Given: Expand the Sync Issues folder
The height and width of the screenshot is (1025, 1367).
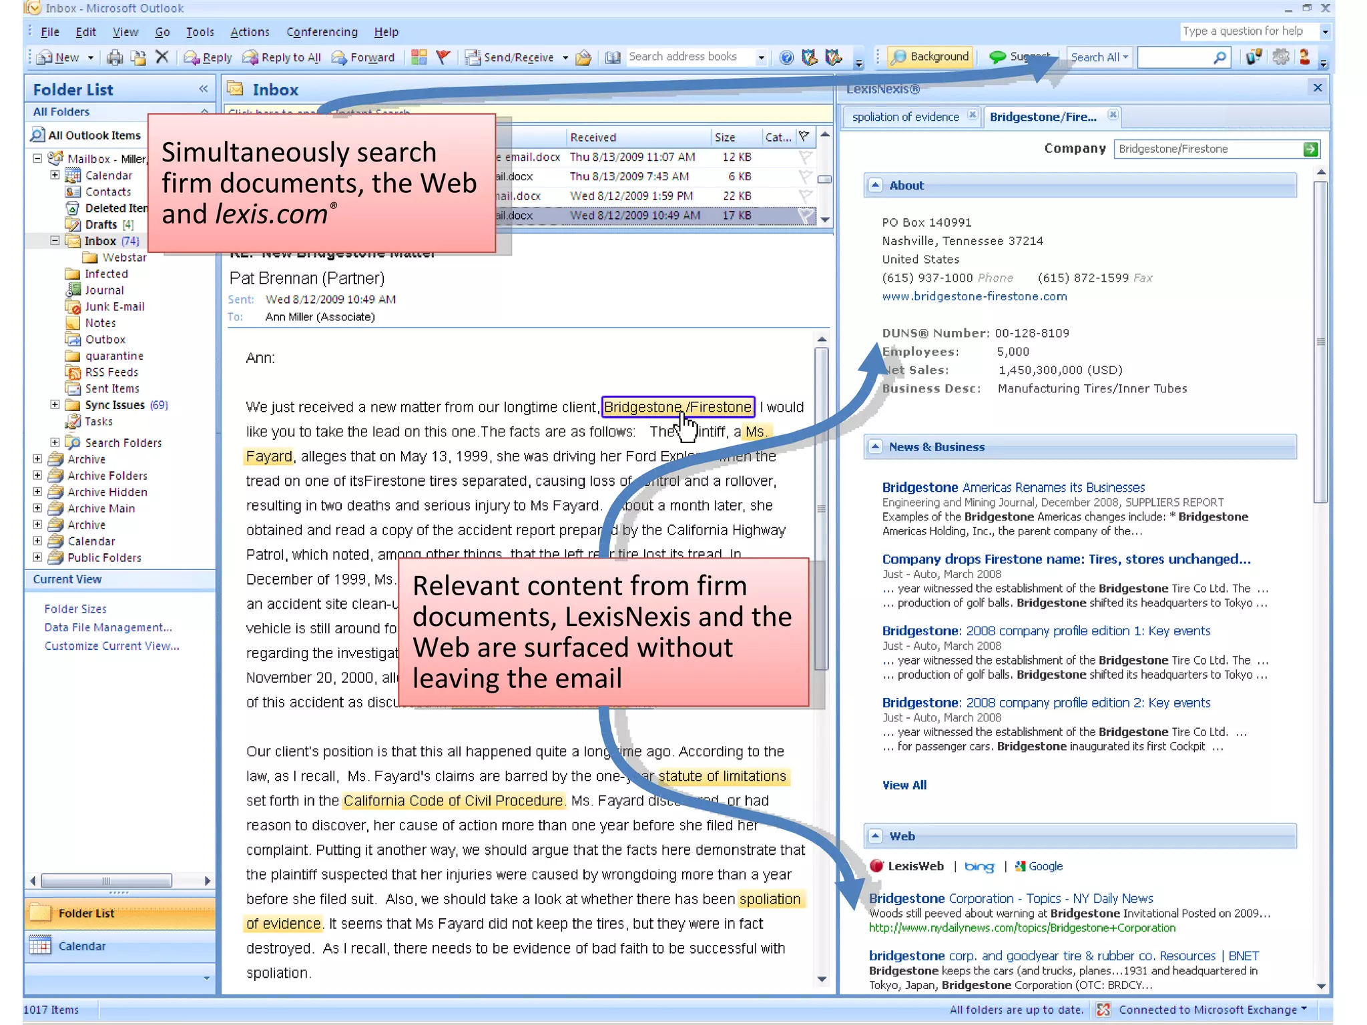Looking at the screenshot, I should coord(55,404).
